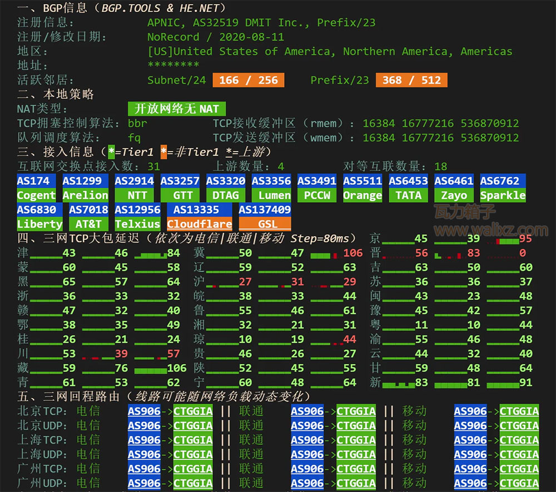Screen dimensions: 556x492
Task: Click the PCCW carrier label
Action: pos(317,195)
